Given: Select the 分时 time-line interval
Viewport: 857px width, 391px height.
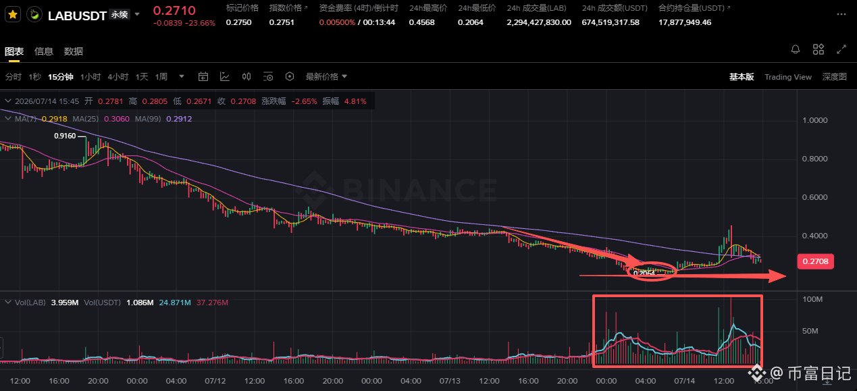Looking at the screenshot, I should point(14,77).
